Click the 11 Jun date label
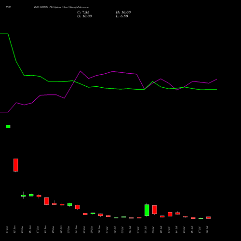Image resolution: width=241 pixels, height=241 pixels. coord(7,229)
